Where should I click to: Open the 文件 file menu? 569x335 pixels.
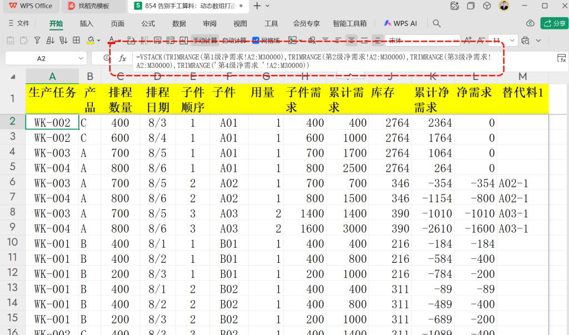19,23
